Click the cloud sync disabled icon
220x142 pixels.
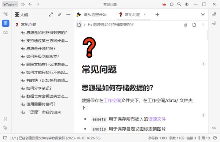(x=23, y=4)
